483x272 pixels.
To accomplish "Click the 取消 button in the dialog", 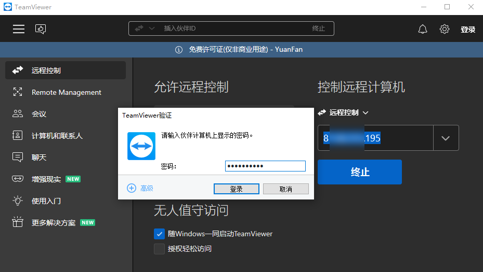I will pyautogui.click(x=286, y=189).
